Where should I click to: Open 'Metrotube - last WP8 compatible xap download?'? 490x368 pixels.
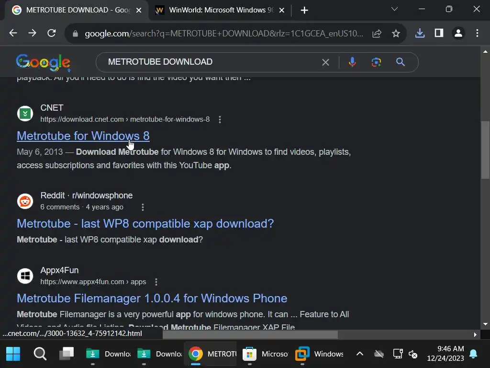[145, 224]
